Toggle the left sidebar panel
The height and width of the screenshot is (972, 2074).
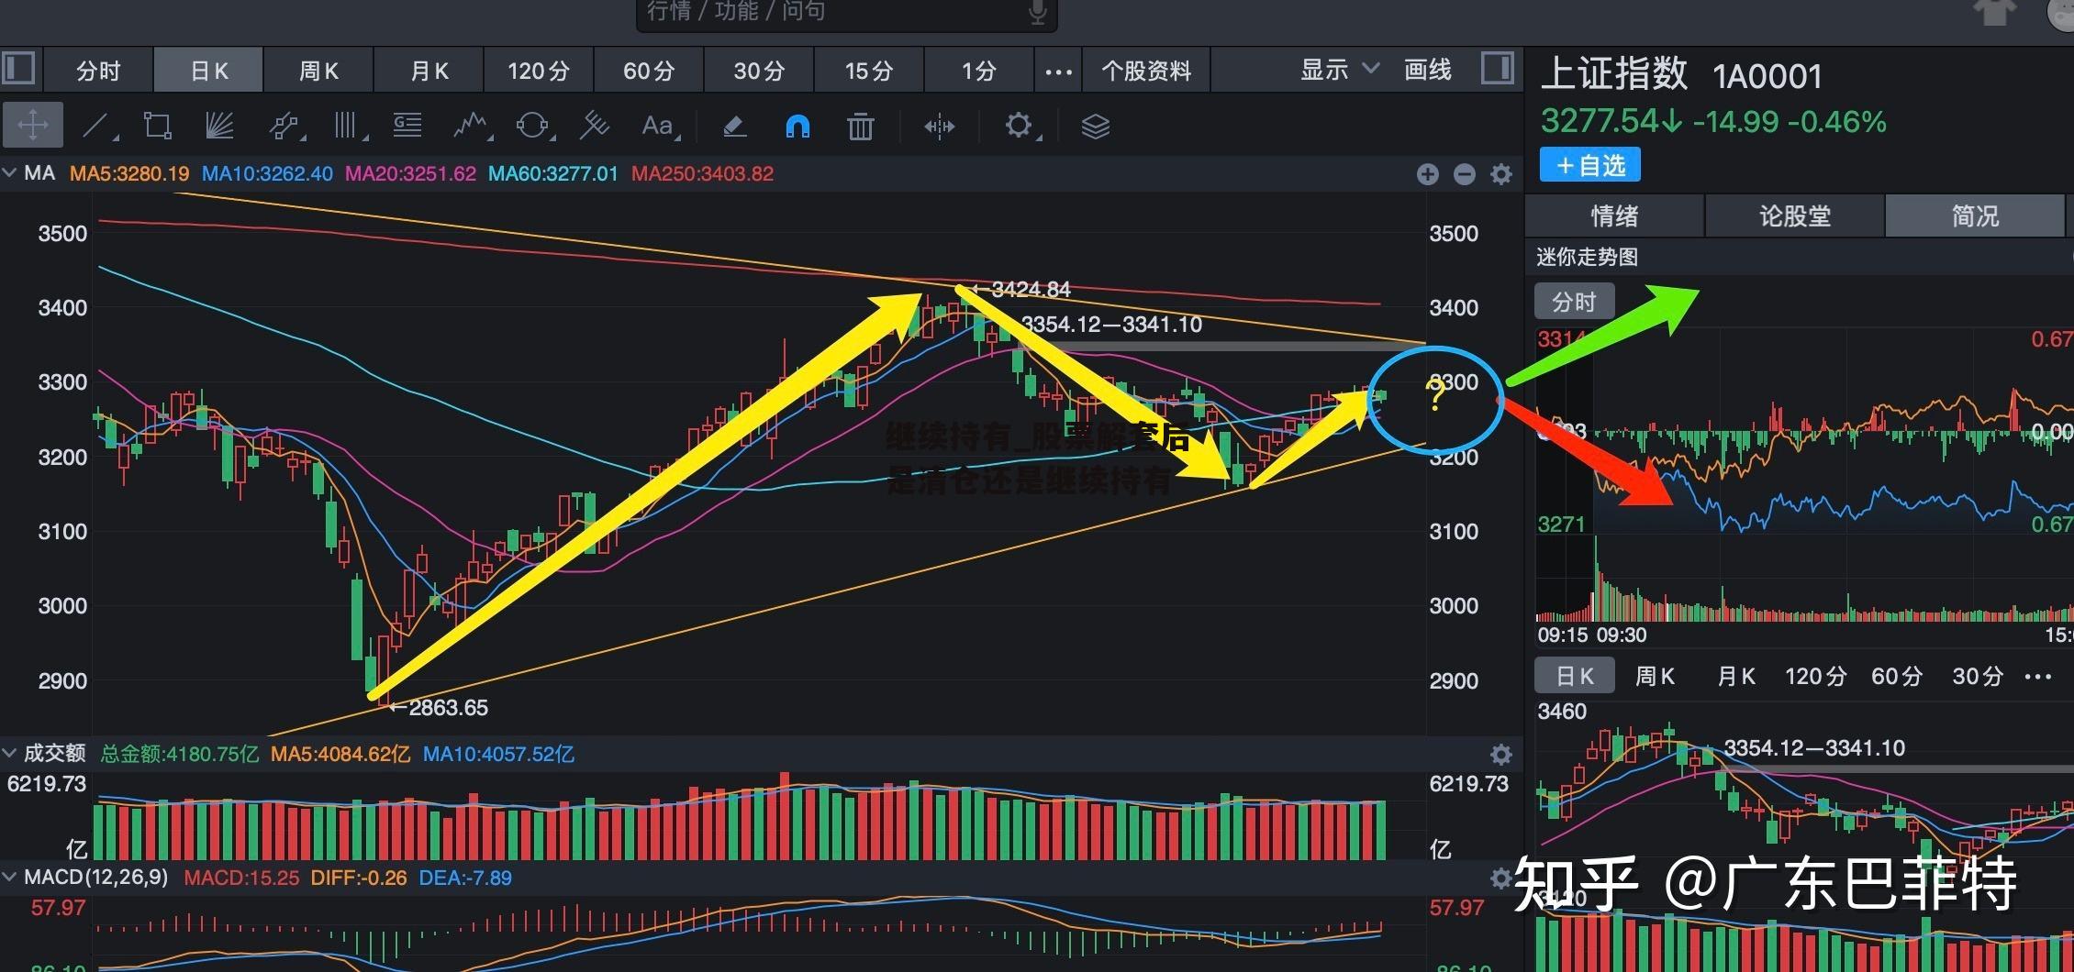18,69
